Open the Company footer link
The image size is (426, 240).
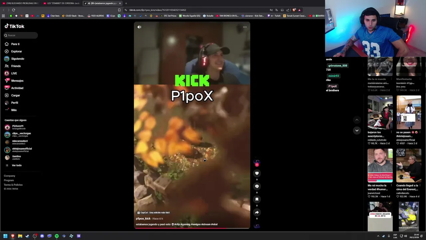click(x=10, y=176)
